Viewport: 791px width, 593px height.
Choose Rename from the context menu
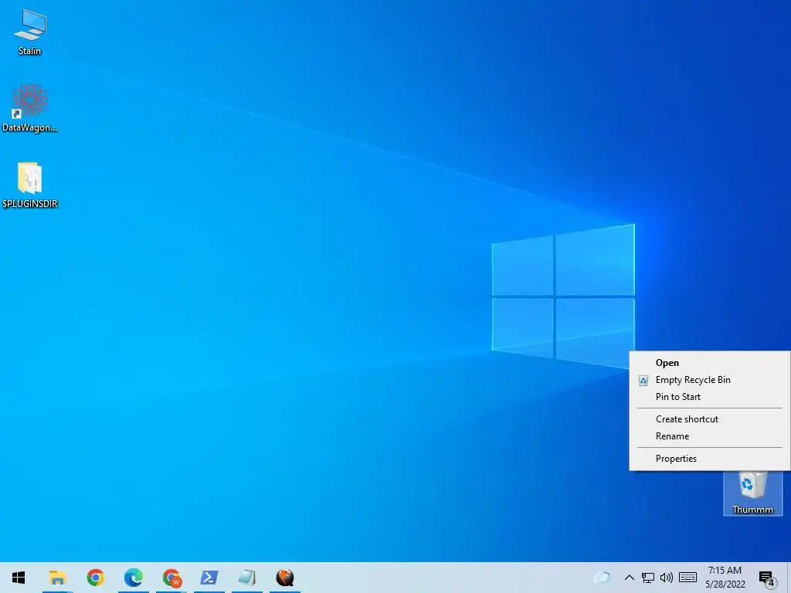pyautogui.click(x=710, y=436)
